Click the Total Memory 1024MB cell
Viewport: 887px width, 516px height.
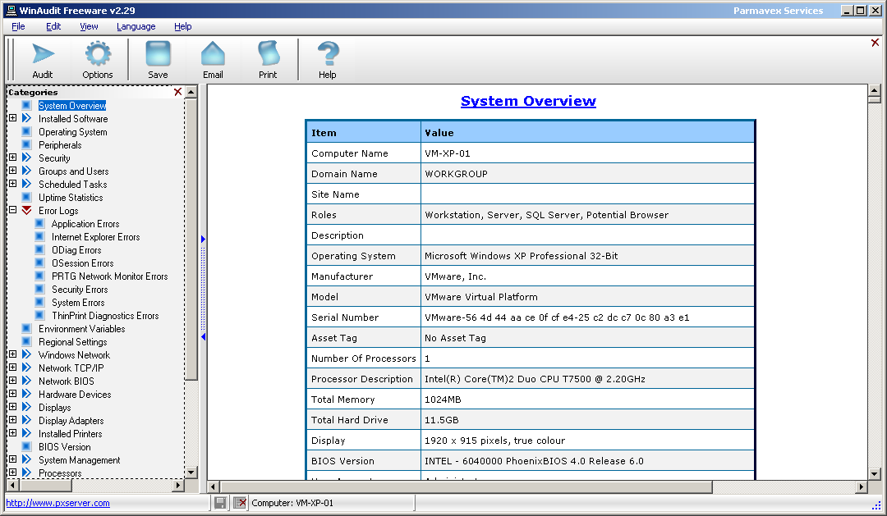[x=587, y=399]
